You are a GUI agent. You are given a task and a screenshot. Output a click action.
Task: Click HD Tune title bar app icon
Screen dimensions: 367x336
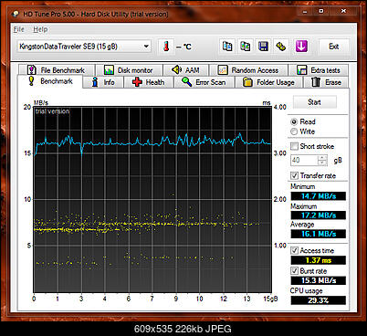tap(16, 14)
